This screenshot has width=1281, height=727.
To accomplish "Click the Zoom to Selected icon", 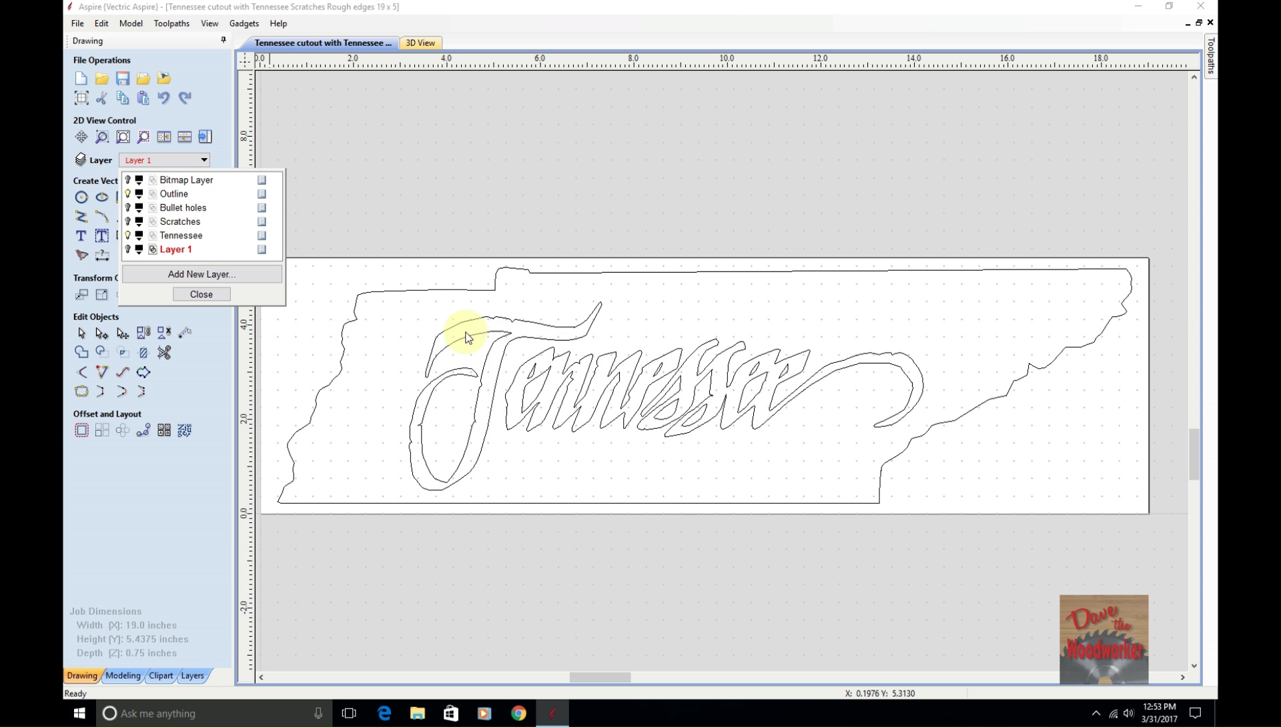I will 143,137.
